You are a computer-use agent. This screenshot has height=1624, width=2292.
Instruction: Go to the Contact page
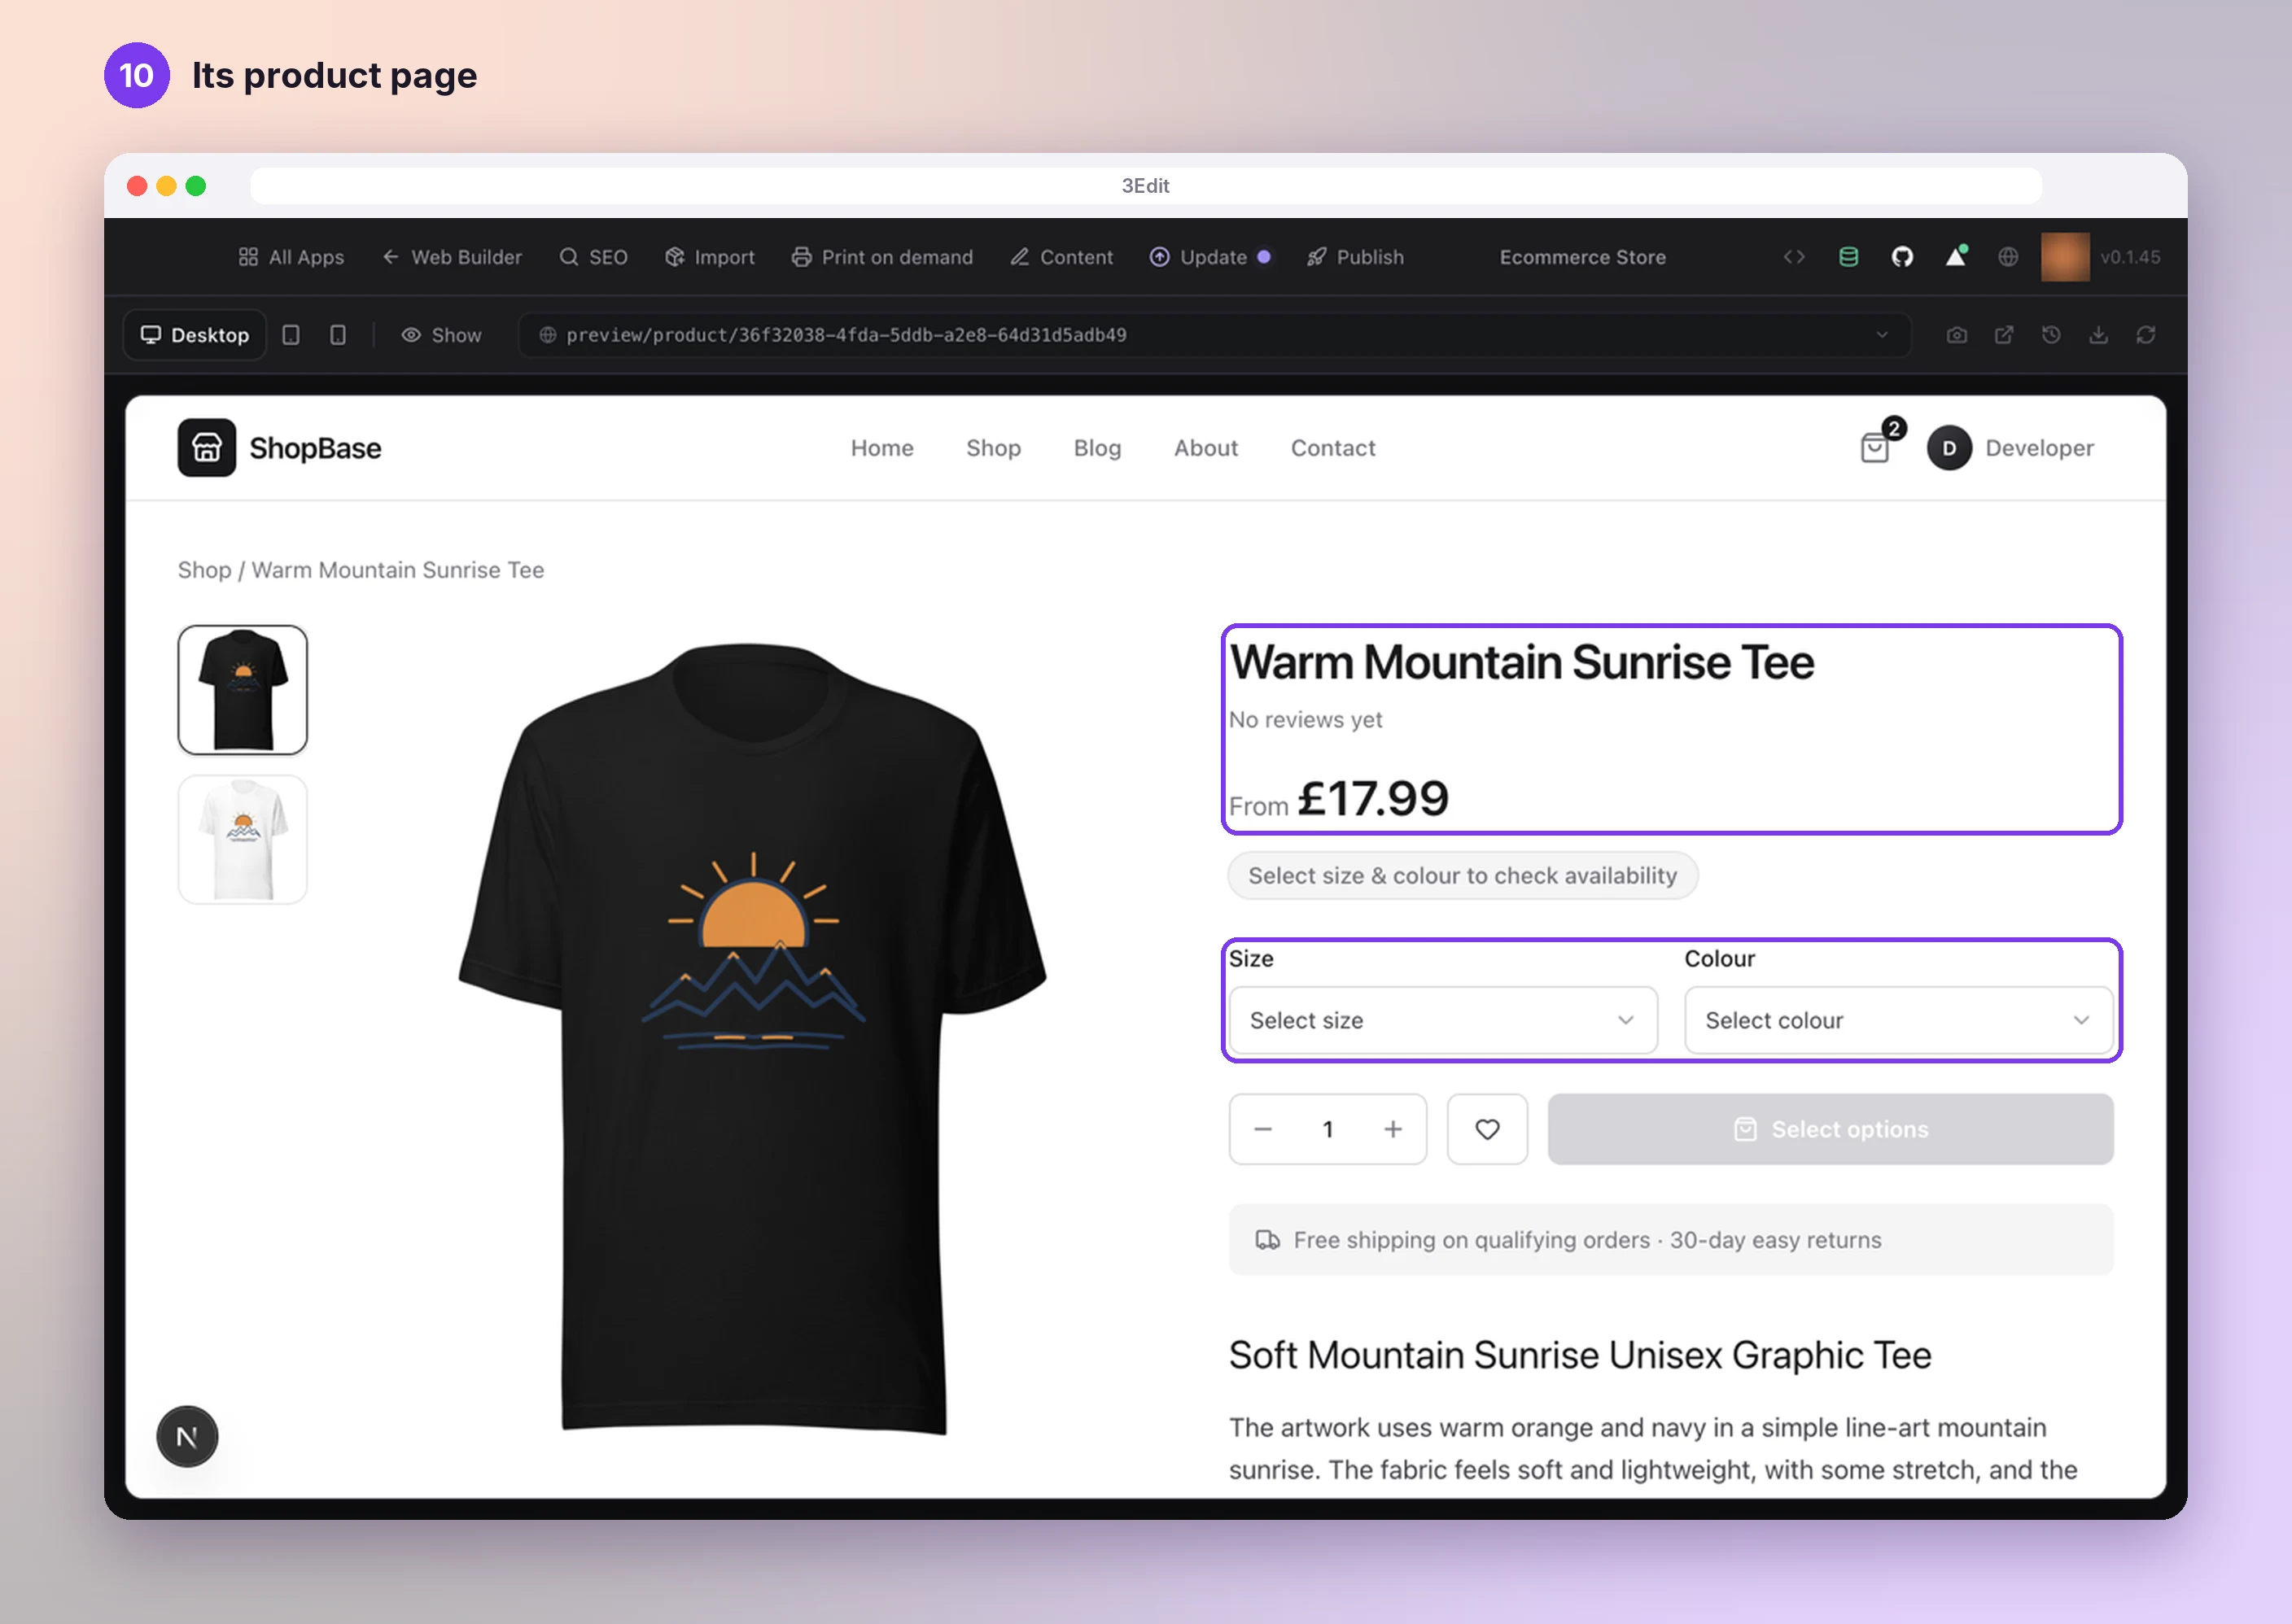[x=1332, y=448]
